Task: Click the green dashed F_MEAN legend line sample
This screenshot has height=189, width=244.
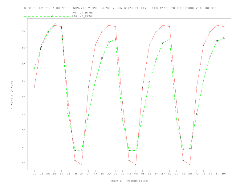Action: tap(48, 16)
